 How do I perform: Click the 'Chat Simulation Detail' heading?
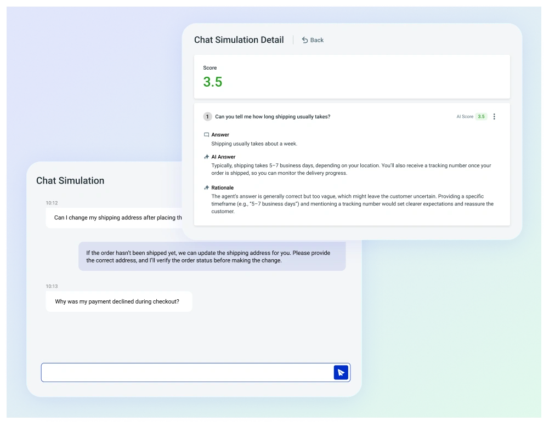pos(239,40)
